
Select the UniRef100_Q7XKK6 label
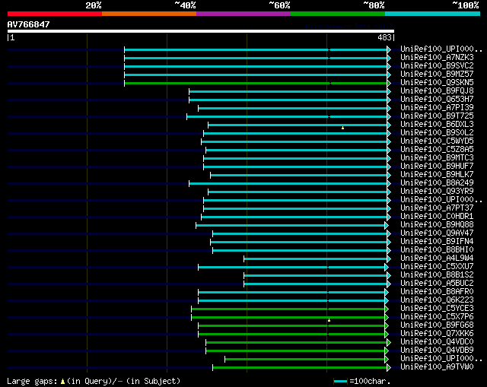[437, 334]
